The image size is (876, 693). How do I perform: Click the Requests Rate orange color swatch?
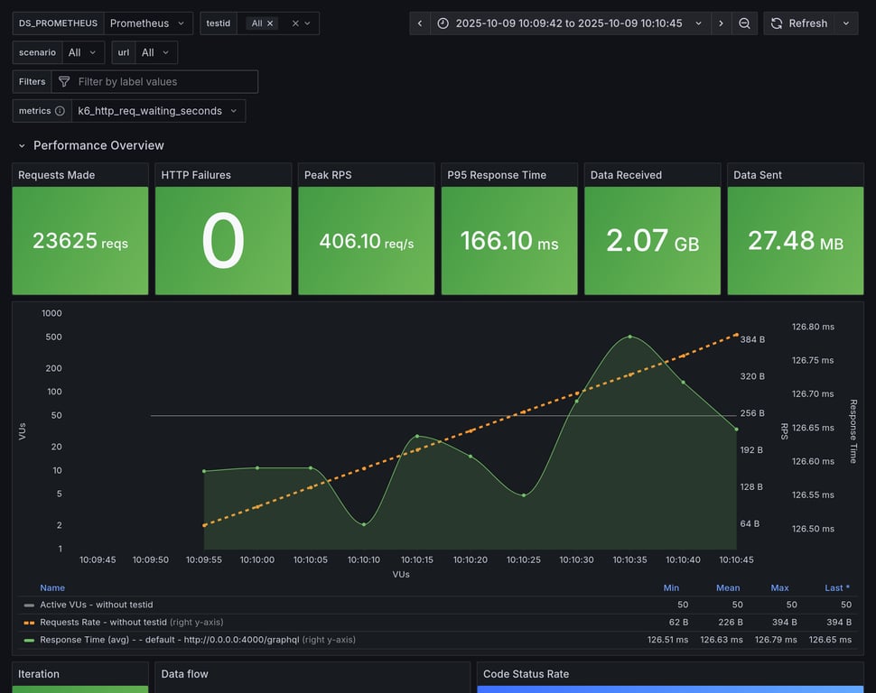[29, 623]
